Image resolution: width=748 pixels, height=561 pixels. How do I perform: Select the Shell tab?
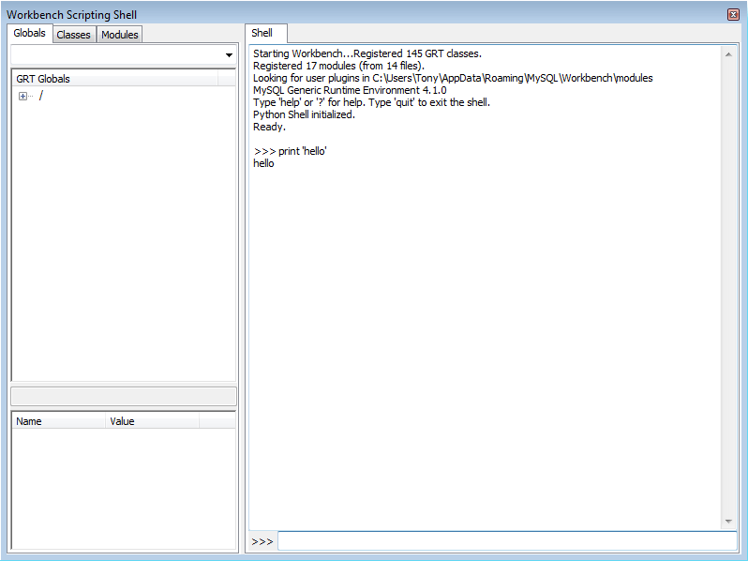coord(265,34)
